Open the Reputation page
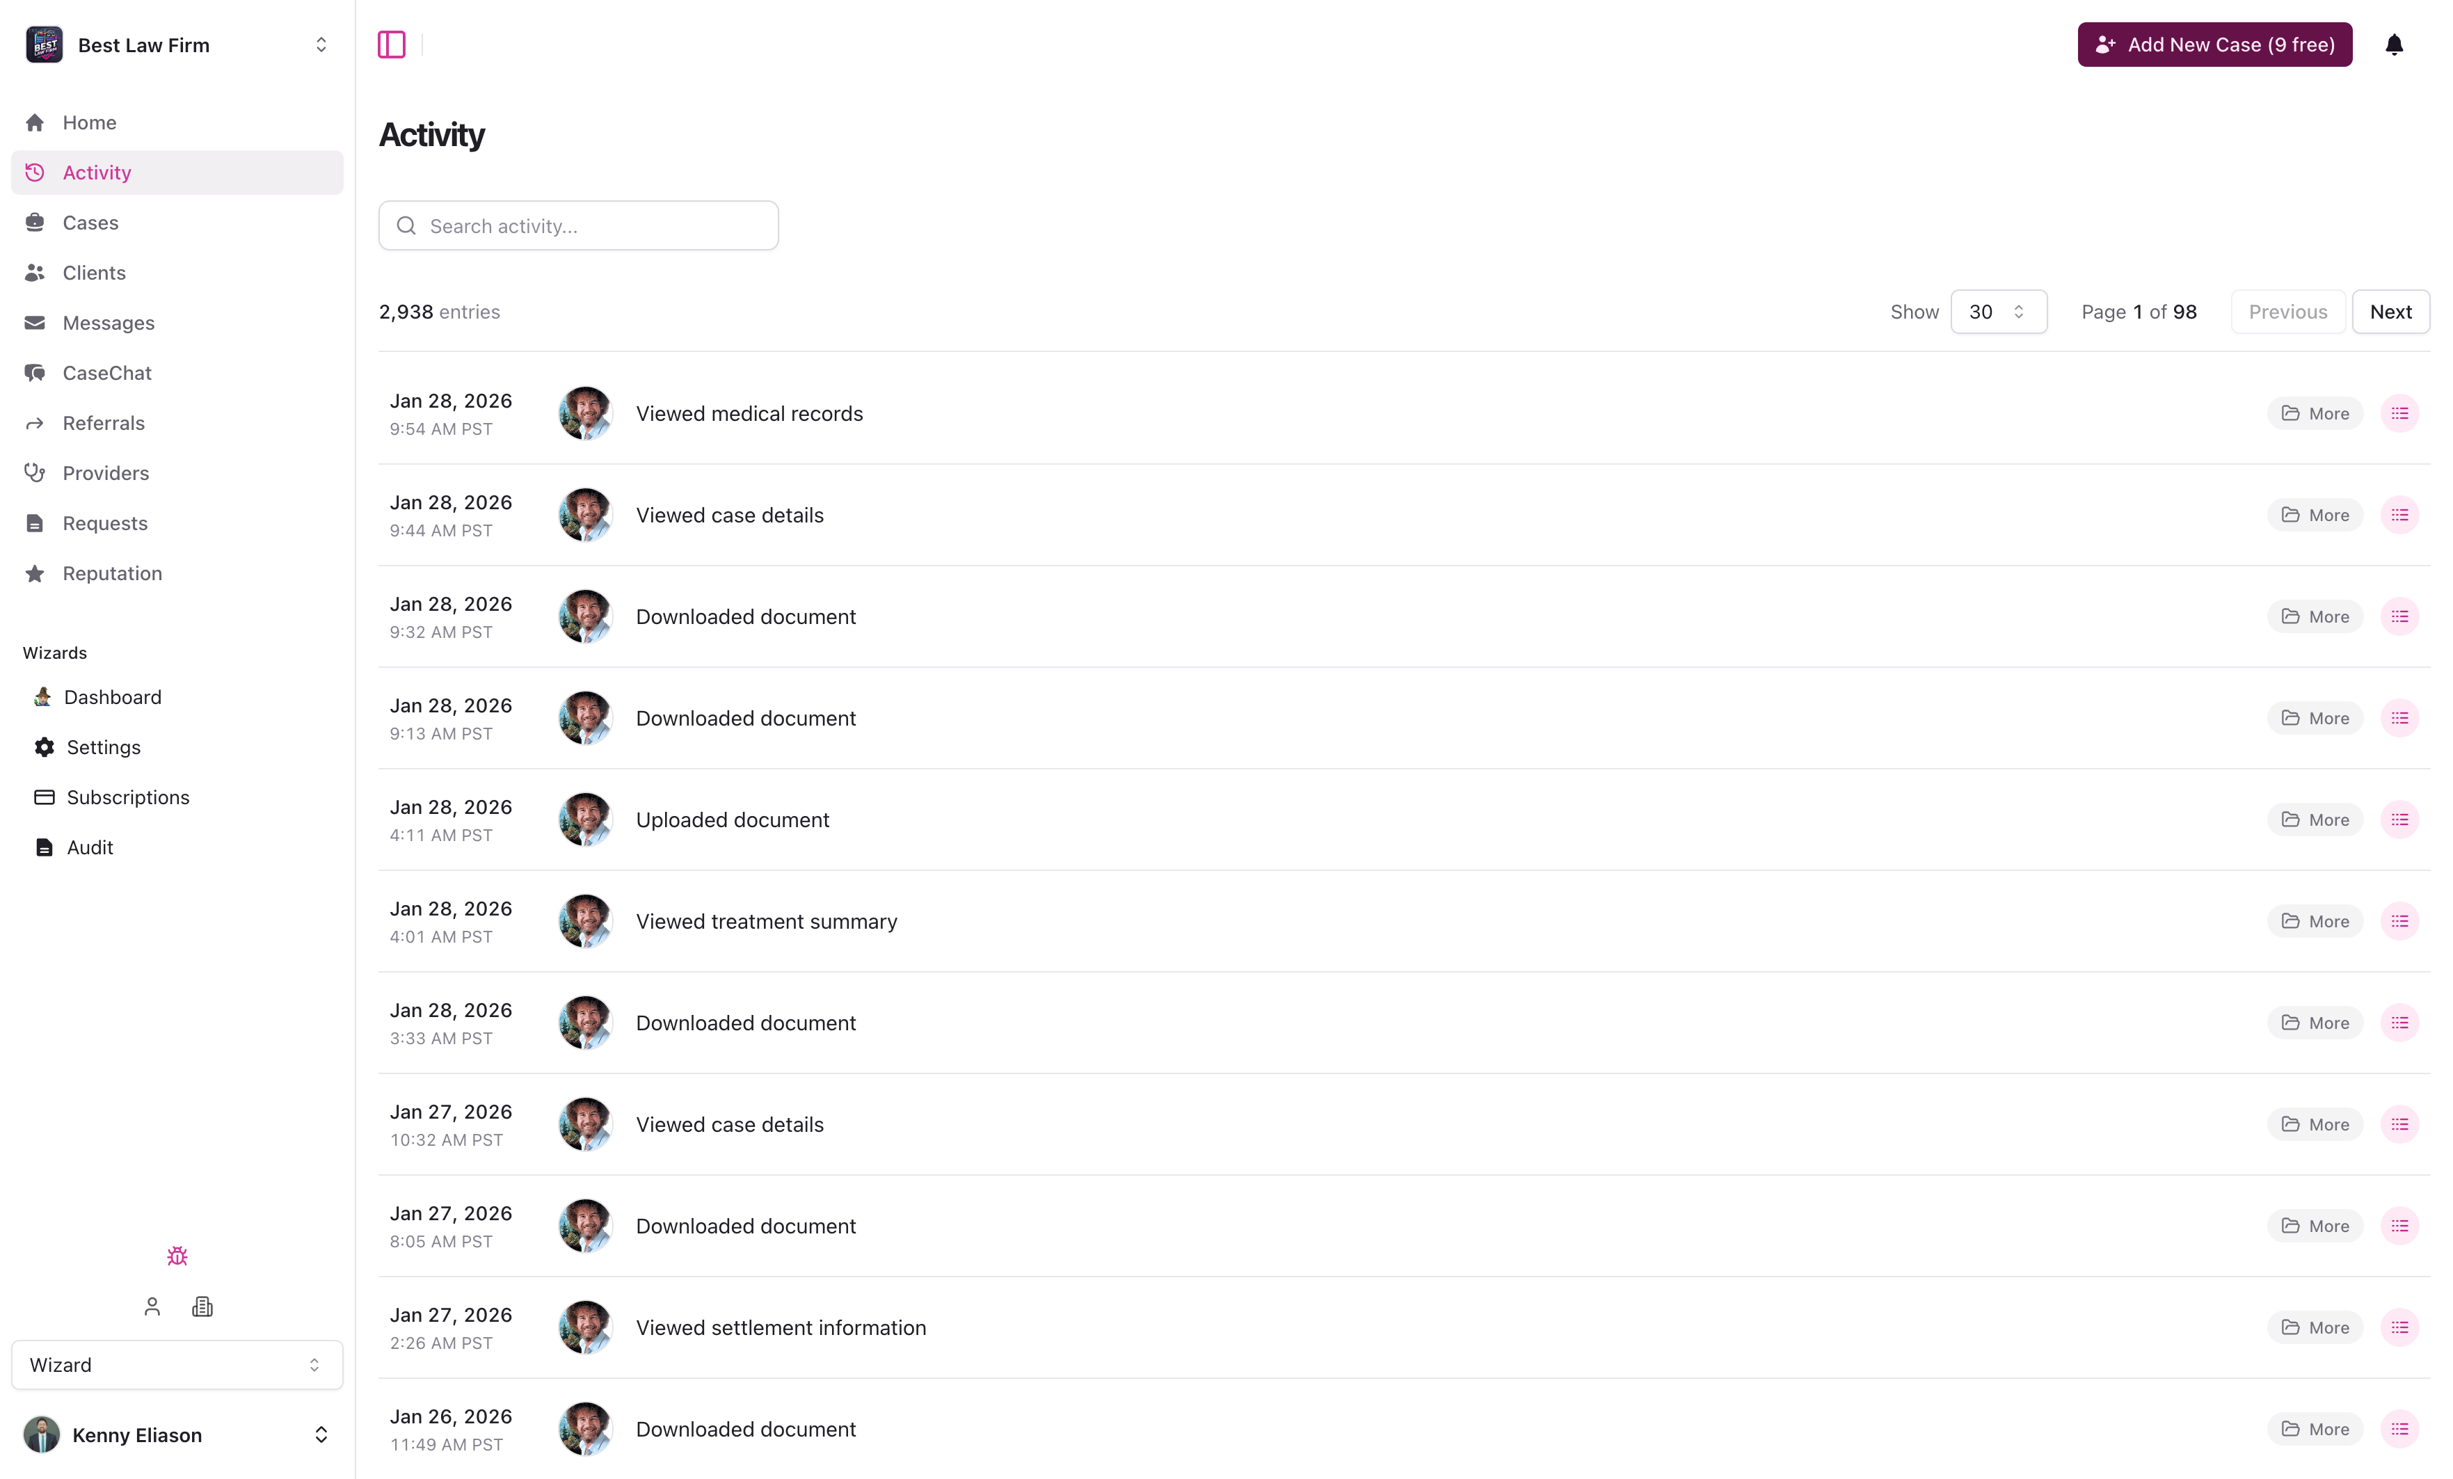Image resolution: width=2453 pixels, height=1479 pixels. coord(111,573)
